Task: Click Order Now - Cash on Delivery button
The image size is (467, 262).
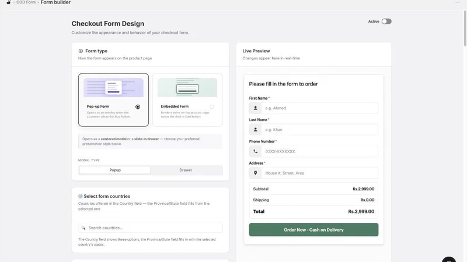Action: pos(313,229)
